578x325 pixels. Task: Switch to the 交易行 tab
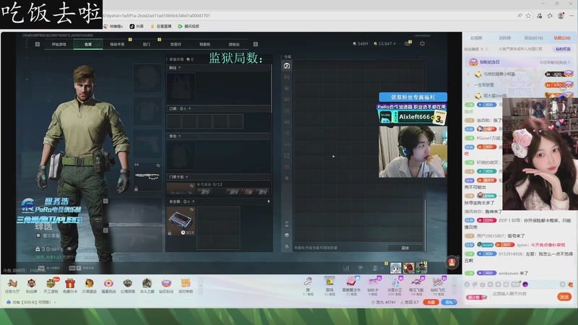[x=176, y=44]
